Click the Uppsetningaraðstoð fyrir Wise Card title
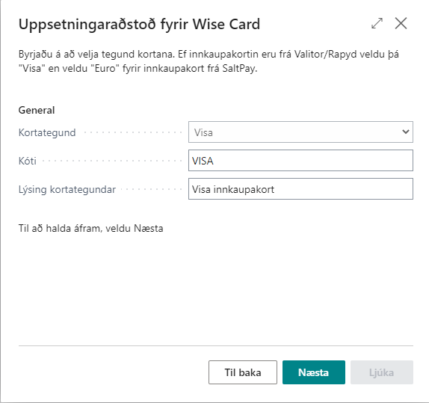The width and height of the screenshot is (429, 403). [x=139, y=25]
